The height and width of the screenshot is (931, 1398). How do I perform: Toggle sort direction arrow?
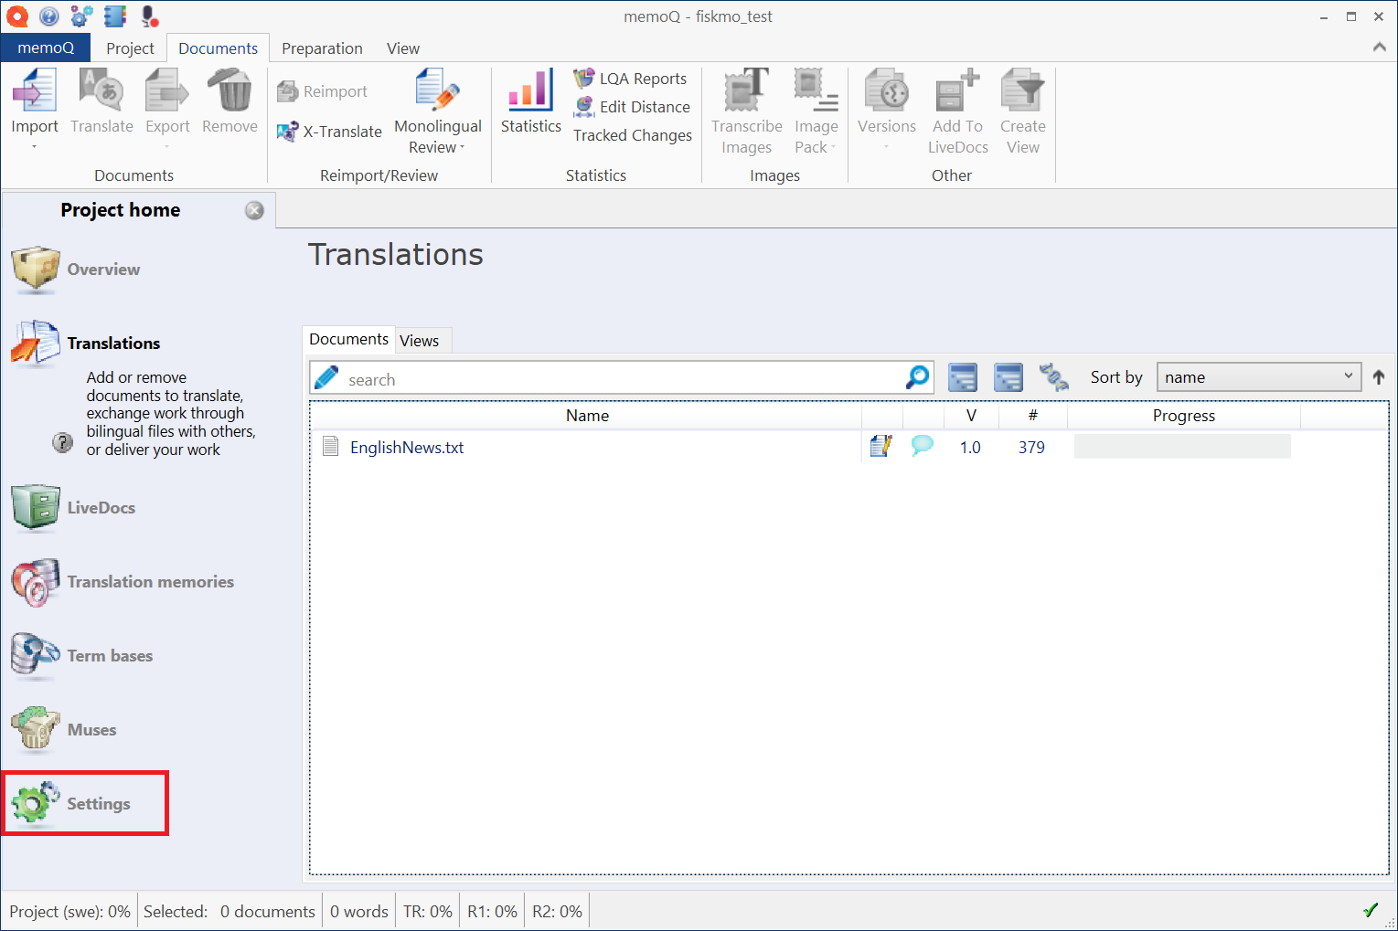(1379, 377)
